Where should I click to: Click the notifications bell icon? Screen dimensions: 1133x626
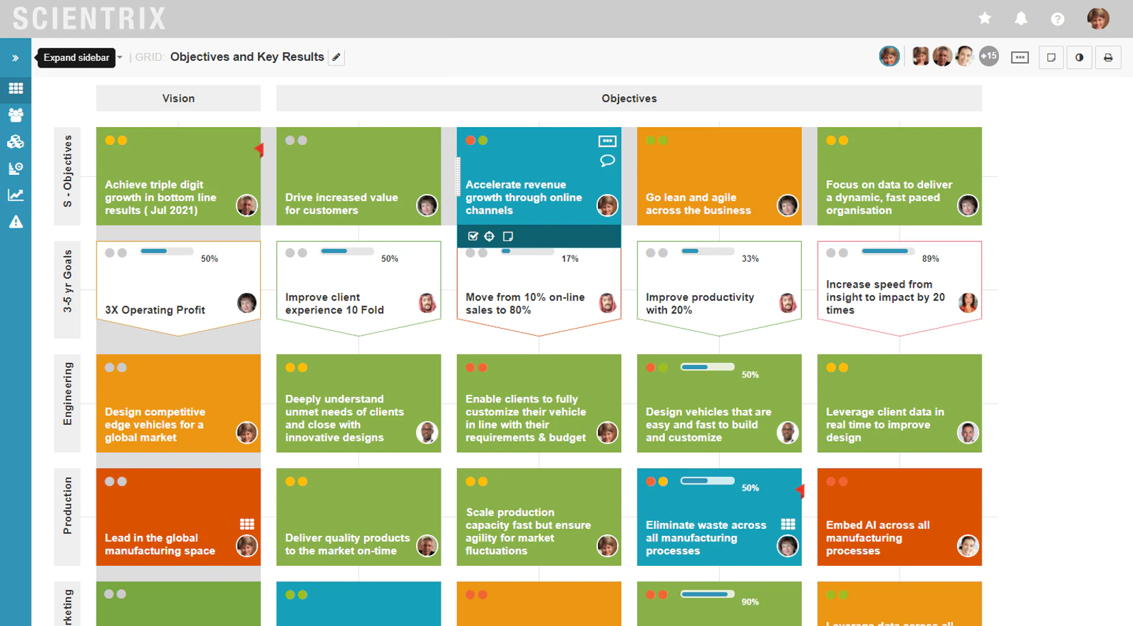[x=1021, y=18]
